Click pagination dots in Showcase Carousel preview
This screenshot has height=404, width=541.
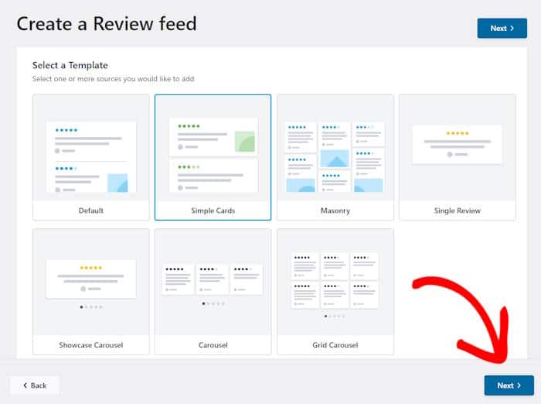point(90,306)
